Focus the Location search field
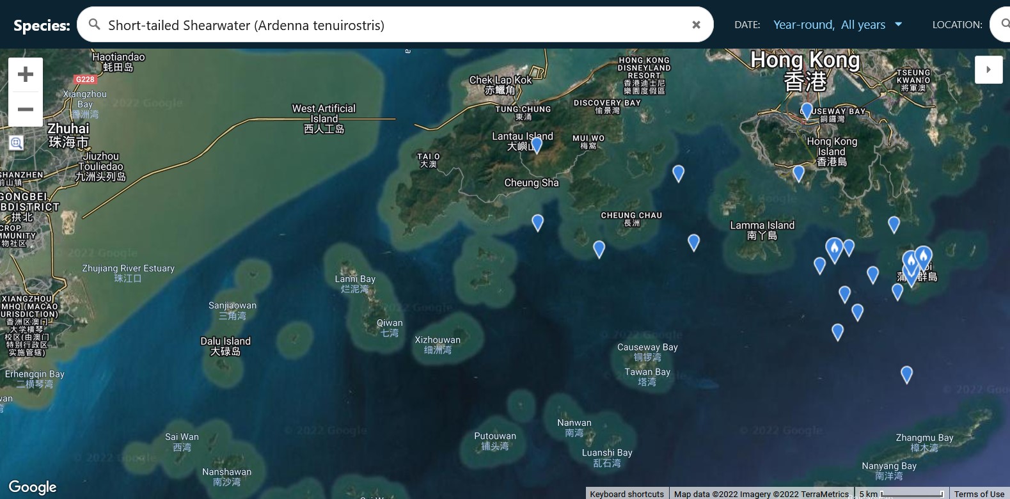 tap(1001, 24)
